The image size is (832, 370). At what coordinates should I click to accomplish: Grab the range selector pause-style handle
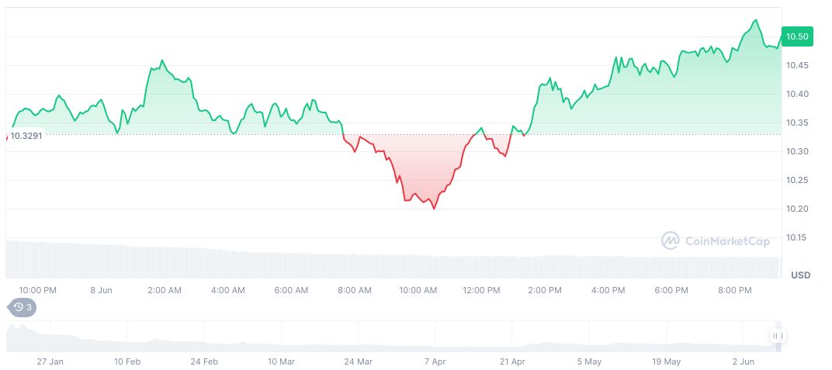pos(778,336)
